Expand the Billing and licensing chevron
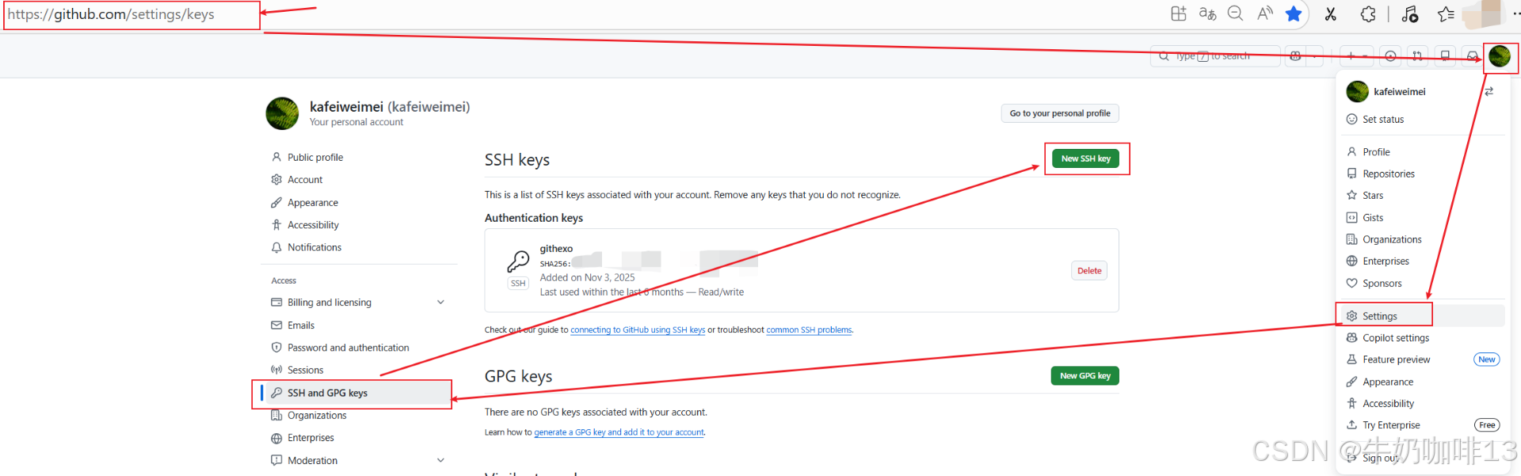 click(x=441, y=303)
